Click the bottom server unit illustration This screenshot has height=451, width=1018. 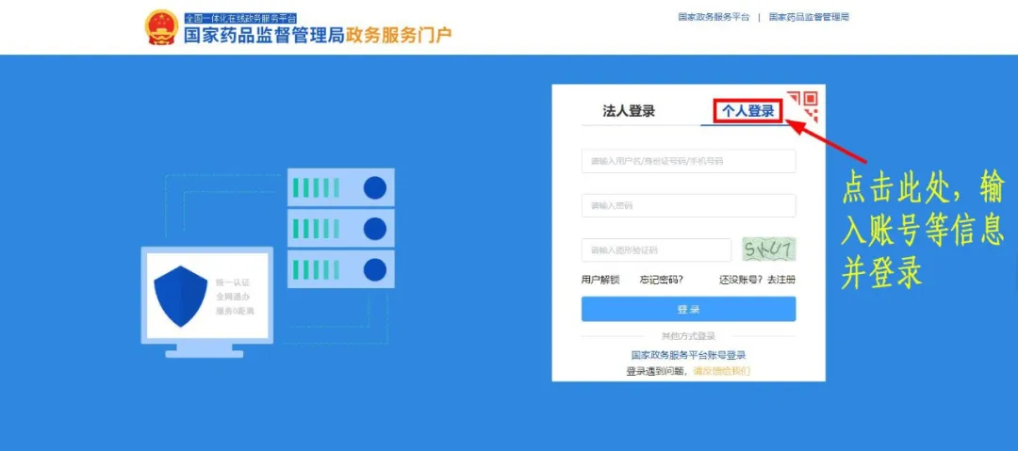coord(341,269)
